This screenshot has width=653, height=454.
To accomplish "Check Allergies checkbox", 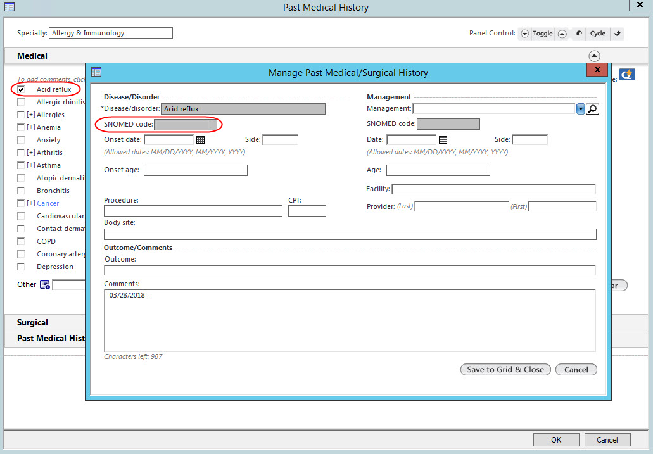I will click(21, 115).
